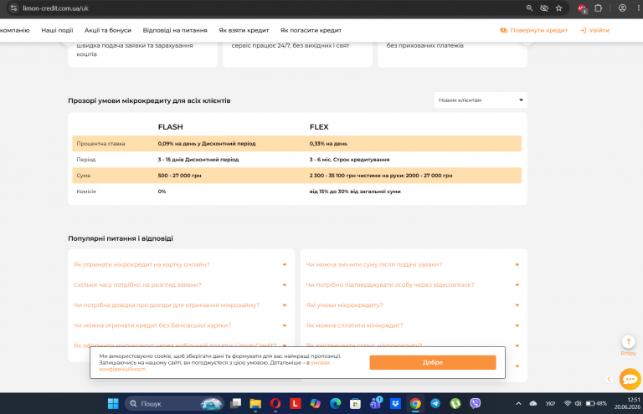Expand Які умови мікрокредиту? question
The height and width of the screenshot is (414, 643).
pos(413,305)
